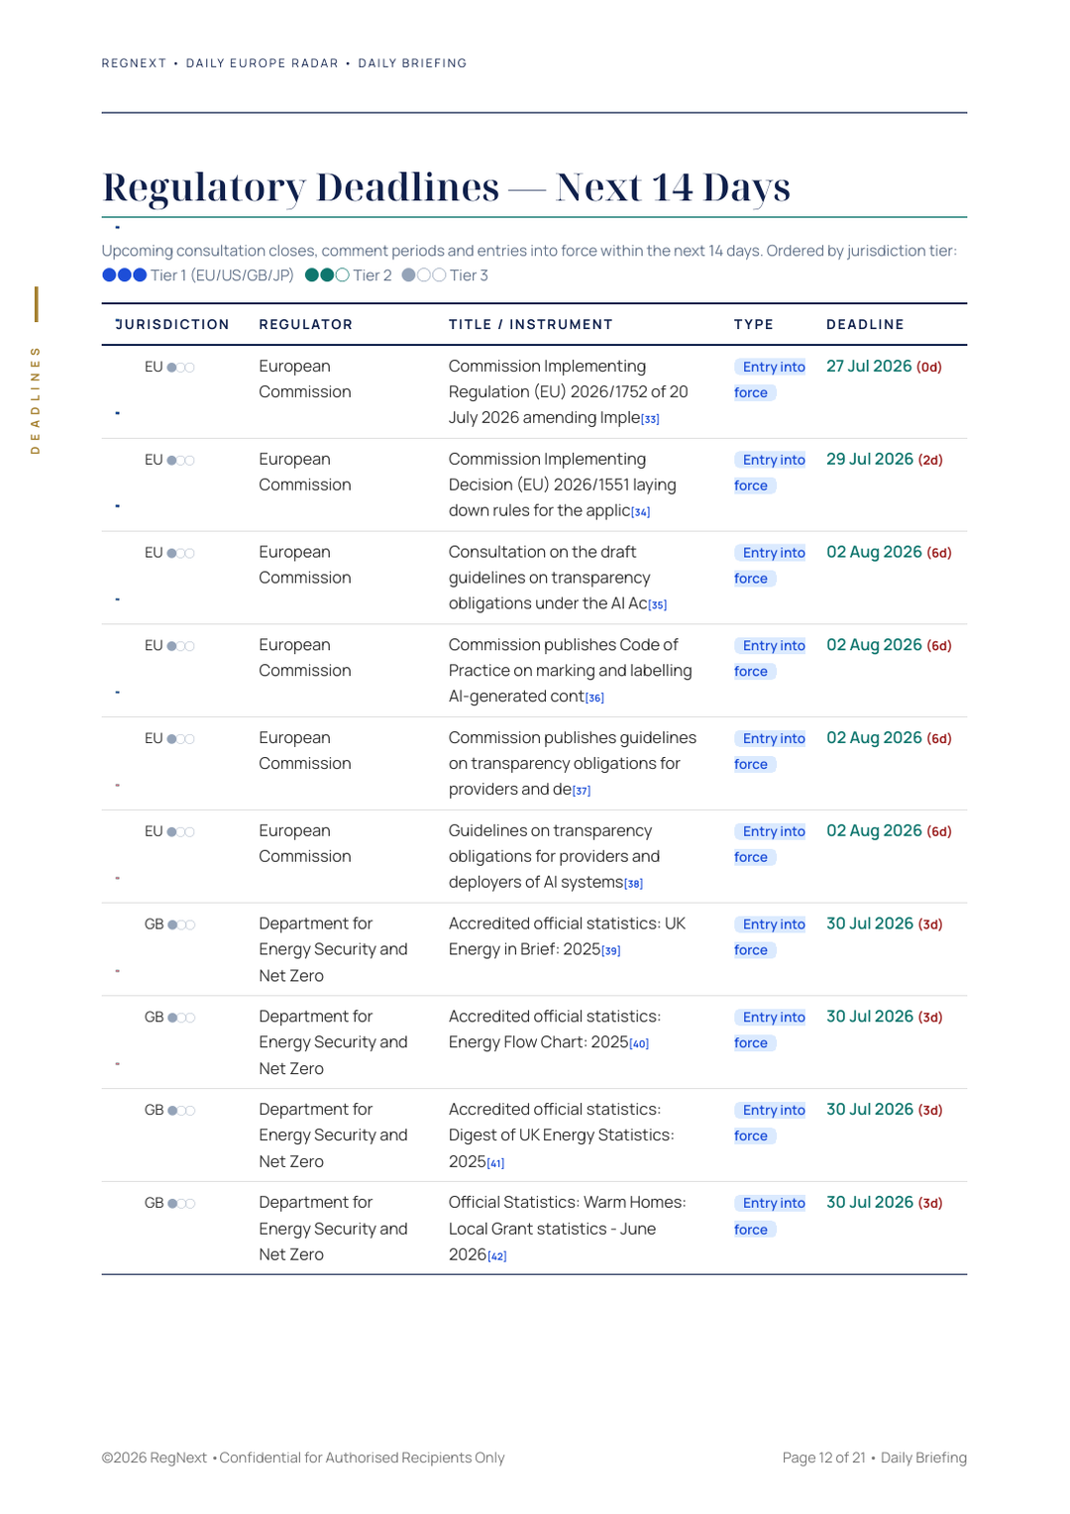Click DAILY BRIEFING in the top header

(412, 63)
